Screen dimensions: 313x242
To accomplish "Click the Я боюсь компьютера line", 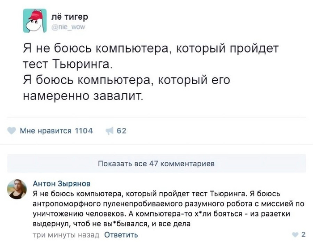I will coord(127,80).
